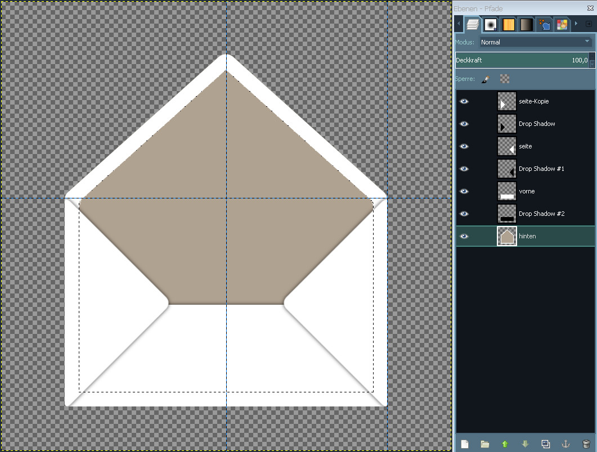Raise the layer with the green up arrow
Screen dimensions: 597x452
coord(505,444)
